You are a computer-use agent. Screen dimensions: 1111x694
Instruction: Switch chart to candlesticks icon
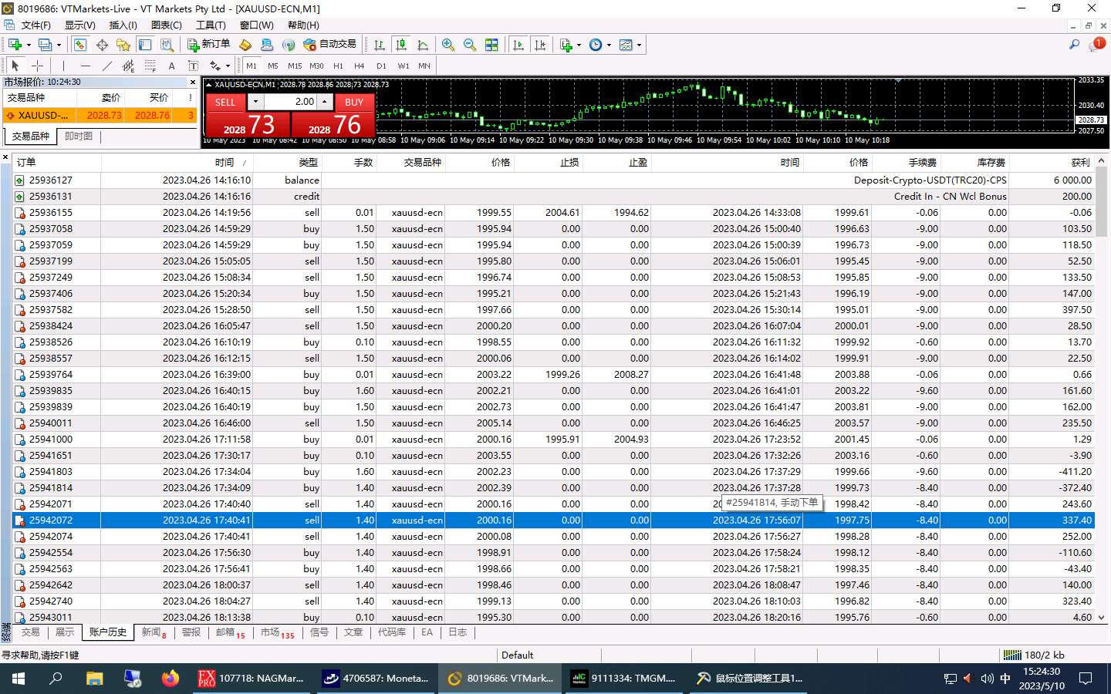[x=401, y=45]
